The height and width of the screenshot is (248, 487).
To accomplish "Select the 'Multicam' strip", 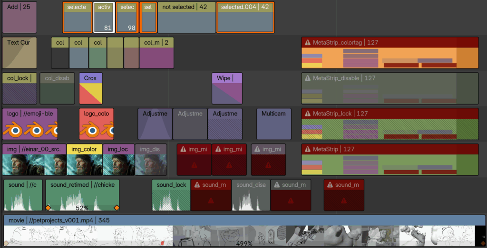I will click(274, 124).
